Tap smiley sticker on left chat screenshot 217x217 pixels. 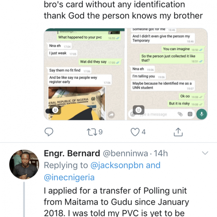55,110
